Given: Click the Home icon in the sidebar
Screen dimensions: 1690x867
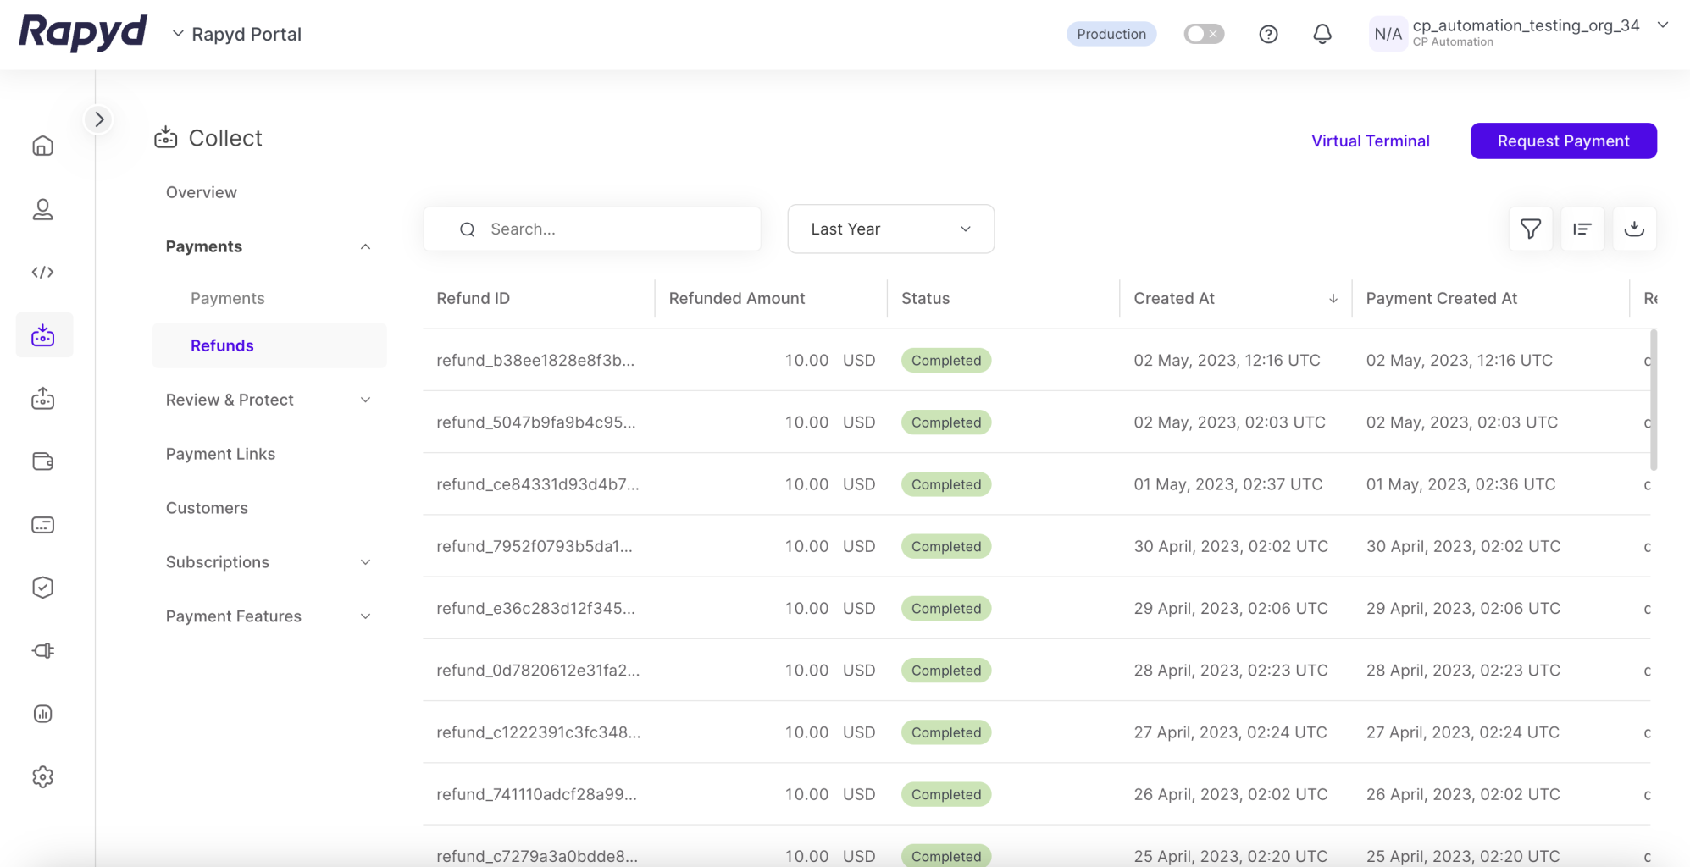Looking at the screenshot, I should 42,146.
